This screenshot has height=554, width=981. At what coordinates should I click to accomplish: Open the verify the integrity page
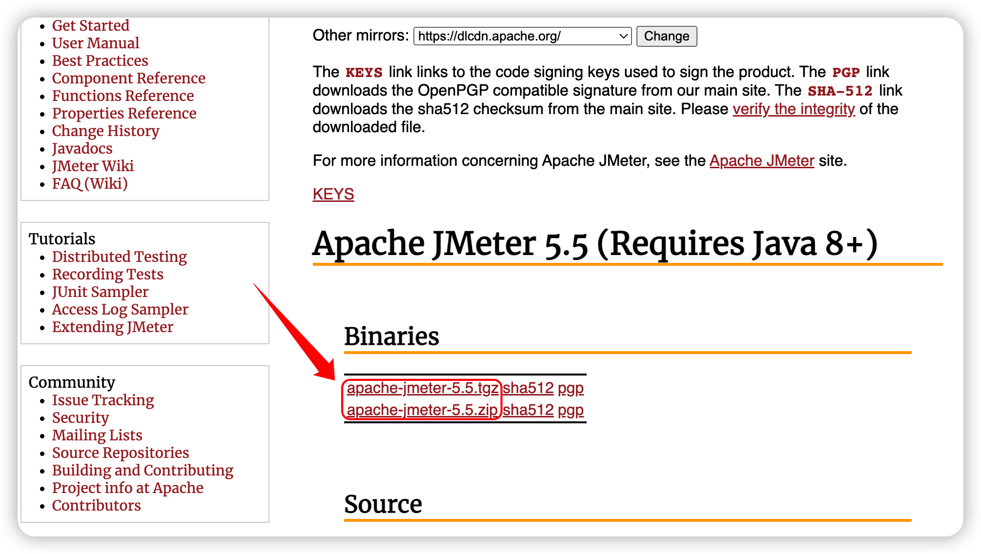(793, 109)
